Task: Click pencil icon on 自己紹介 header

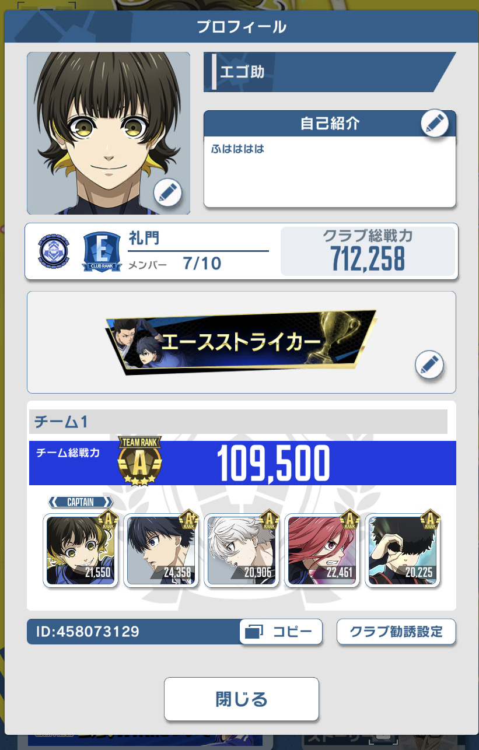Action: [x=435, y=123]
